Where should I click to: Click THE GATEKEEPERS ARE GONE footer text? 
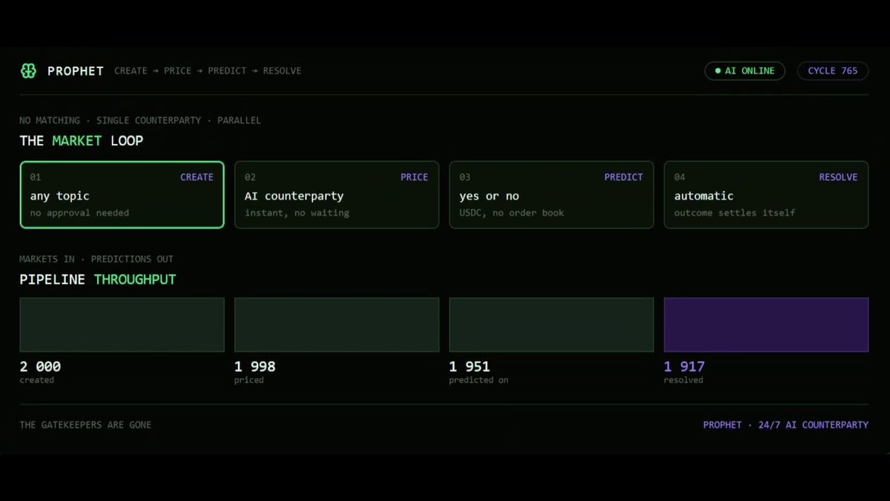pos(85,425)
